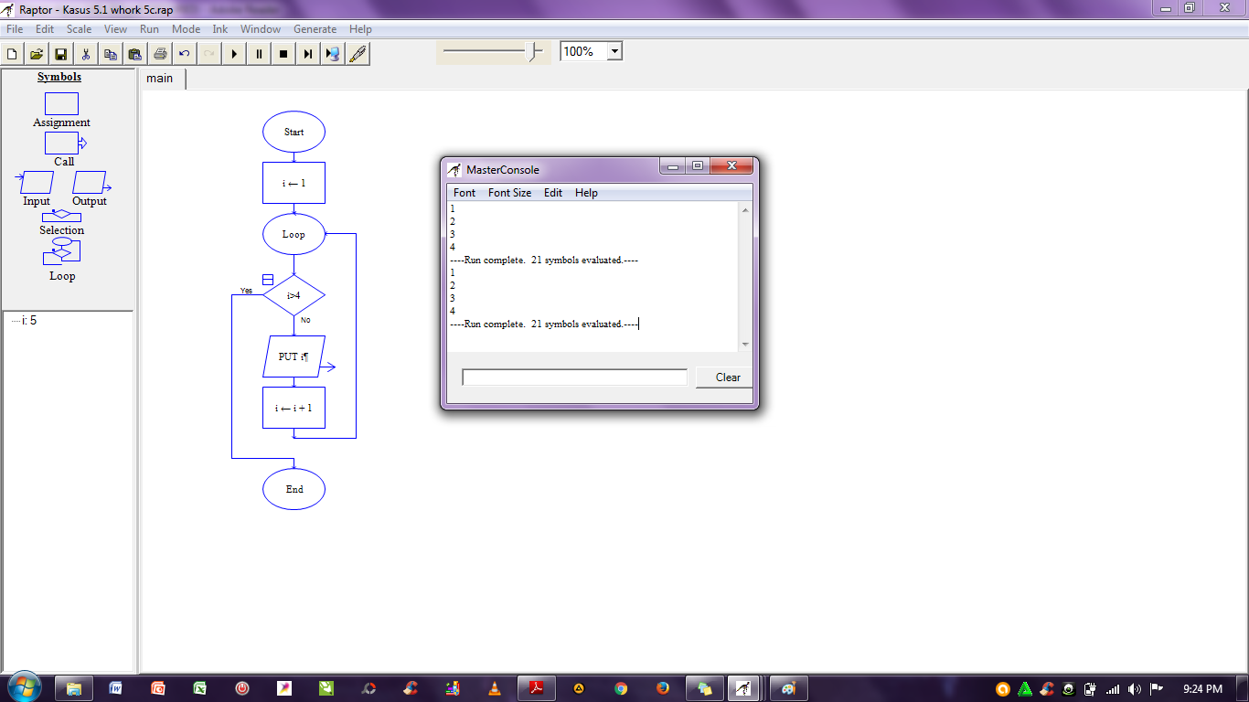This screenshot has height=702, width=1249.
Task: Click the Clear button in MasterConsole
Action: click(x=727, y=378)
